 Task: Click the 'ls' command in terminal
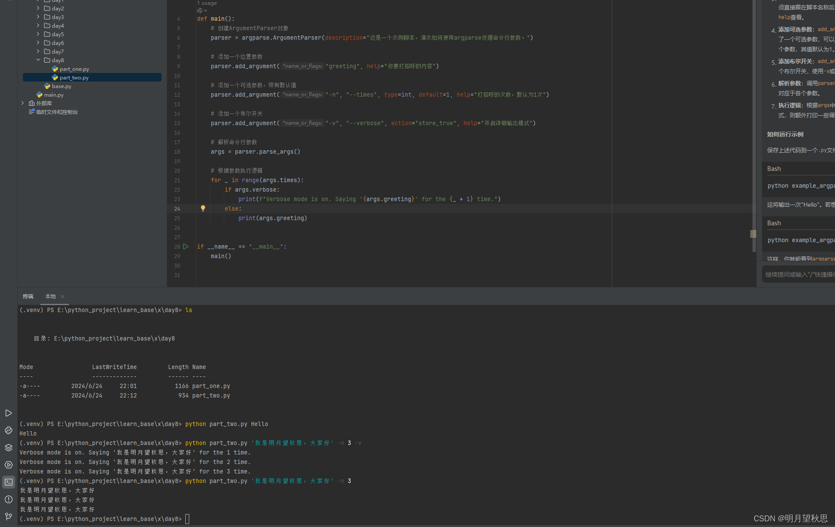(x=189, y=310)
